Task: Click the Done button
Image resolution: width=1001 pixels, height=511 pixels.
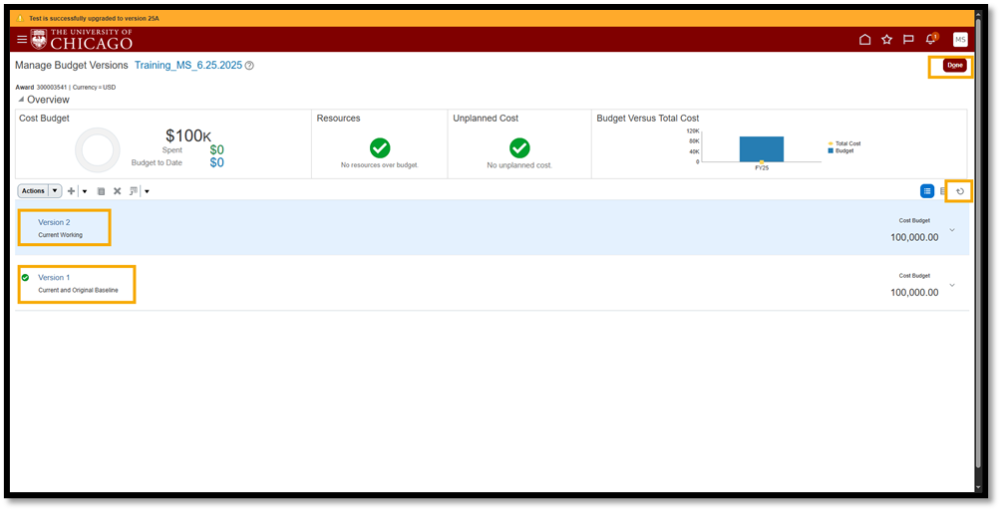Action: pyautogui.click(x=954, y=66)
